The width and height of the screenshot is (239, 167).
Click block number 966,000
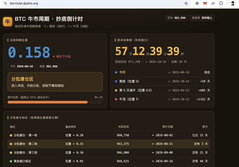coord(123,153)
